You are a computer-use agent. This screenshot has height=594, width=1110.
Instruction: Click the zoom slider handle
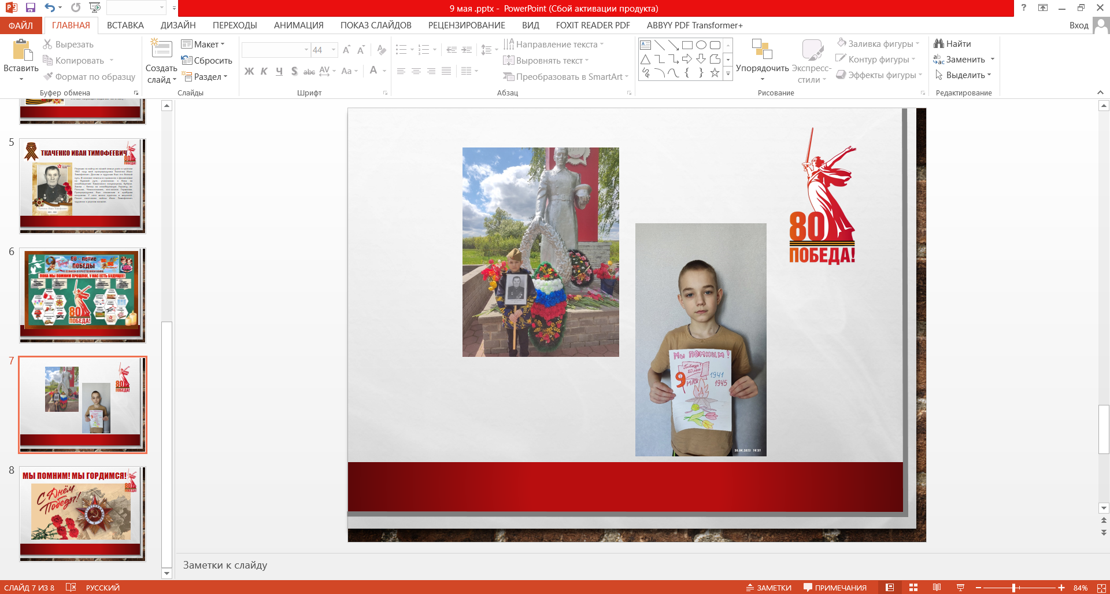(1014, 588)
